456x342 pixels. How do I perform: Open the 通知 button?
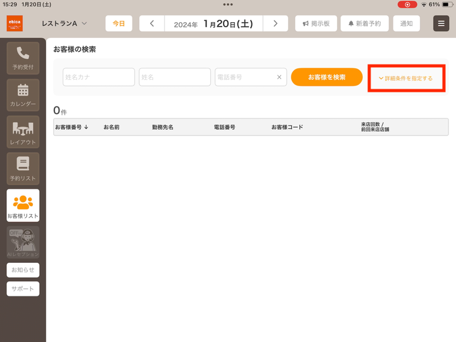coord(406,23)
